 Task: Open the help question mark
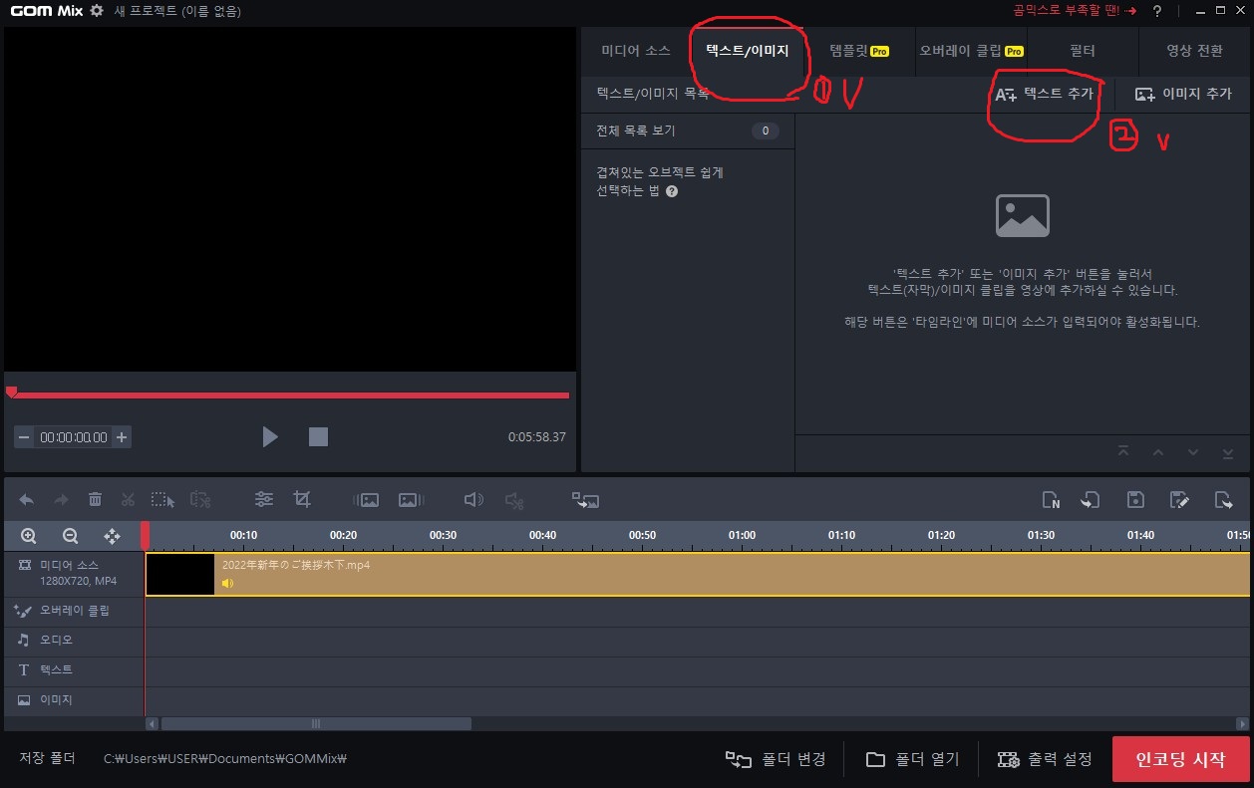pos(1157,10)
